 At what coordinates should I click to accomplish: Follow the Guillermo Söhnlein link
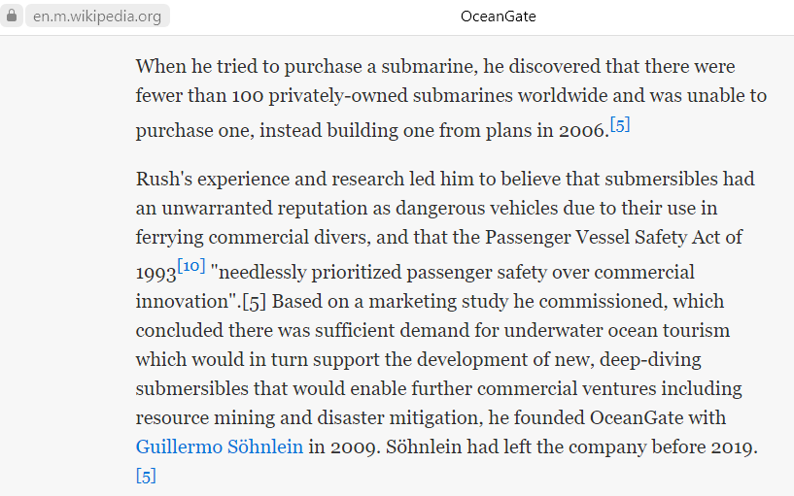[220, 447]
